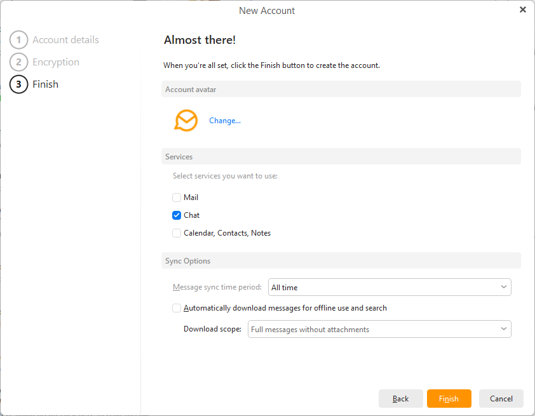Image resolution: width=535 pixels, height=416 pixels.
Task: Go to the Account details step label
Action: [x=65, y=40]
